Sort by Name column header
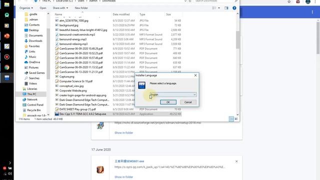This screenshot has width=320, height=180. pyautogui.click(x=58, y=14)
